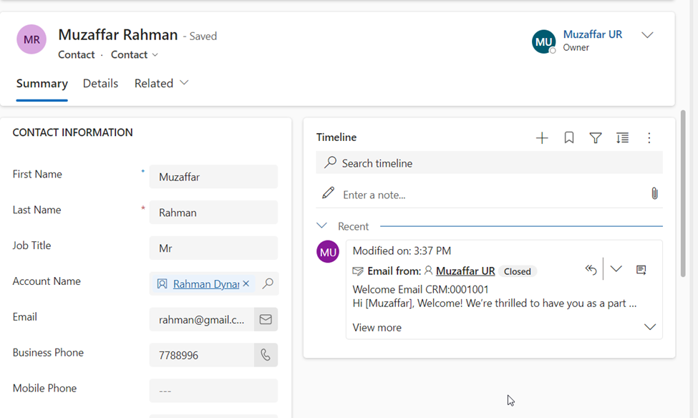This screenshot has height=418, width=698.
Task: Collapse the Recent timeline section
Action: point(321,225)
